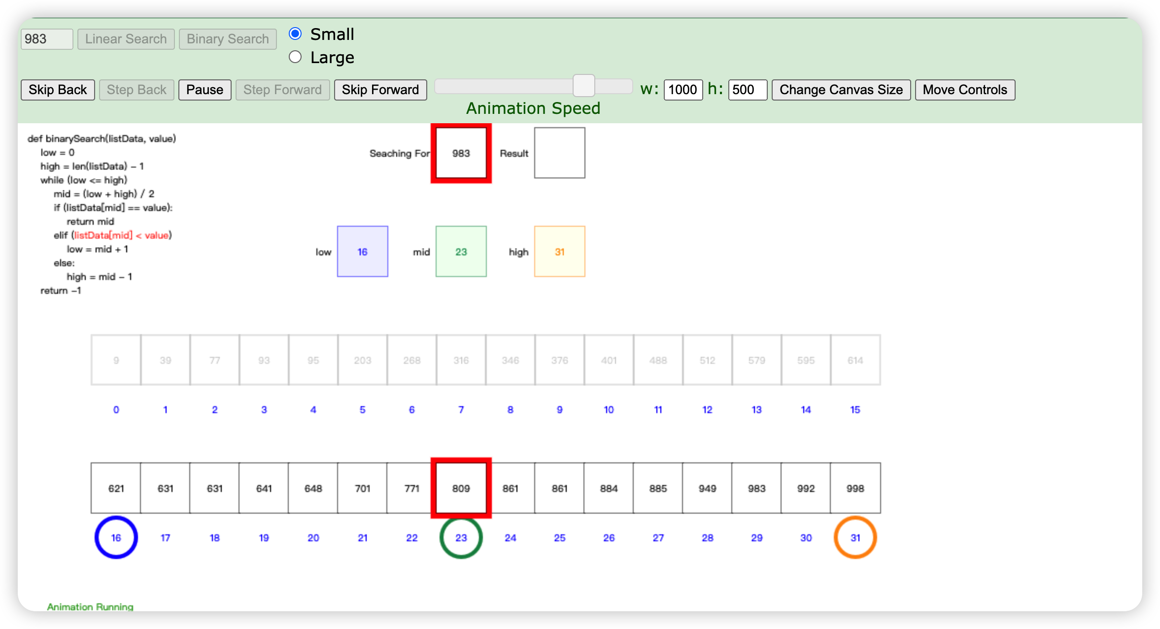Click the orange high variable box
1160x629 pixels.
[559, 251]
